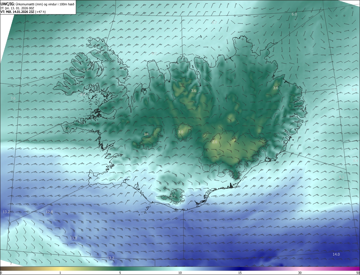Select the '30' tick on the colour scale

click(x=300, y=273)
